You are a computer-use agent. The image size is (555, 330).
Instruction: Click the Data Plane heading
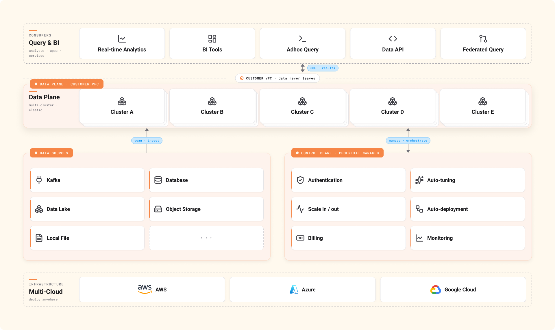point(44,97)
